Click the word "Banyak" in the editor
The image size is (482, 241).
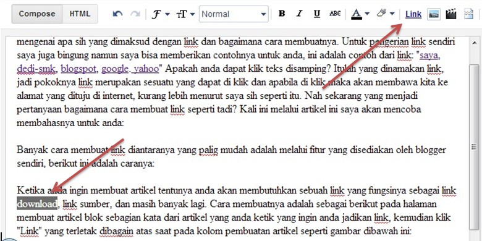click(x=32, y=150)
